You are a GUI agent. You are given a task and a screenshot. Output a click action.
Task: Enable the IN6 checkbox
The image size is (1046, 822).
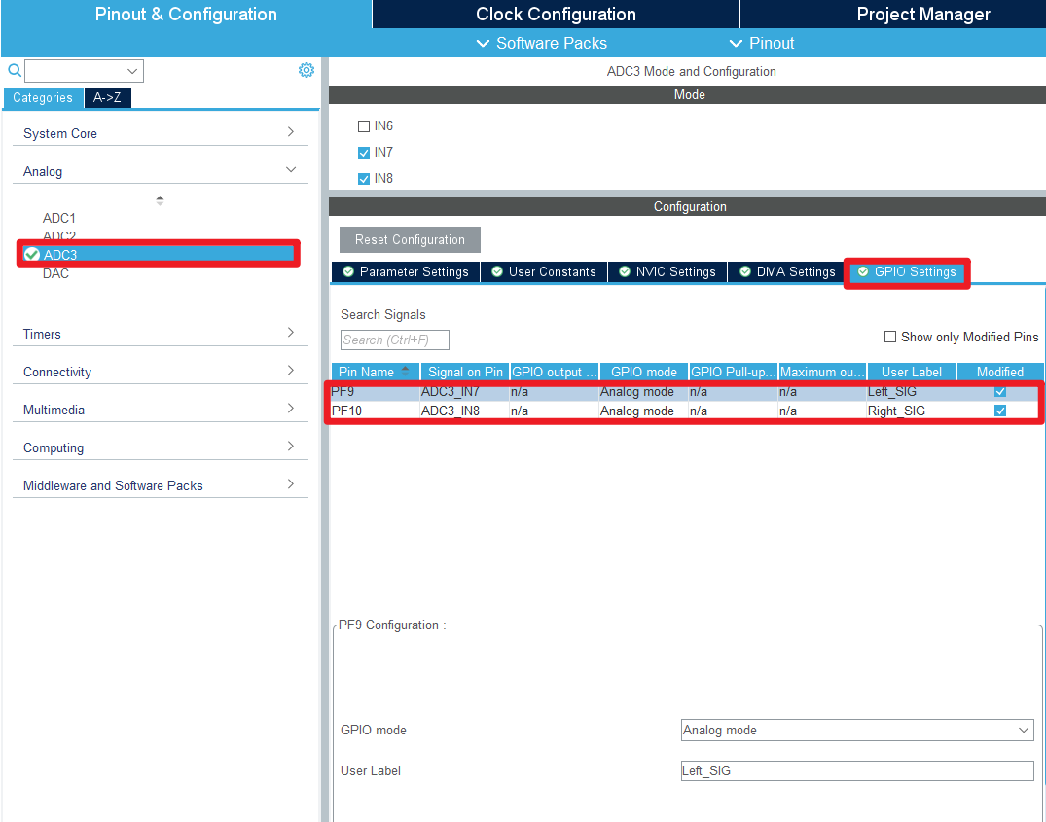[x=364, y=126]
